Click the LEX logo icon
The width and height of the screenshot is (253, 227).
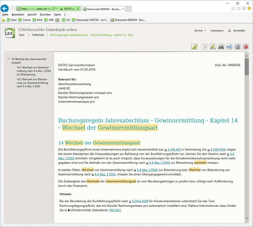point(10,33)
